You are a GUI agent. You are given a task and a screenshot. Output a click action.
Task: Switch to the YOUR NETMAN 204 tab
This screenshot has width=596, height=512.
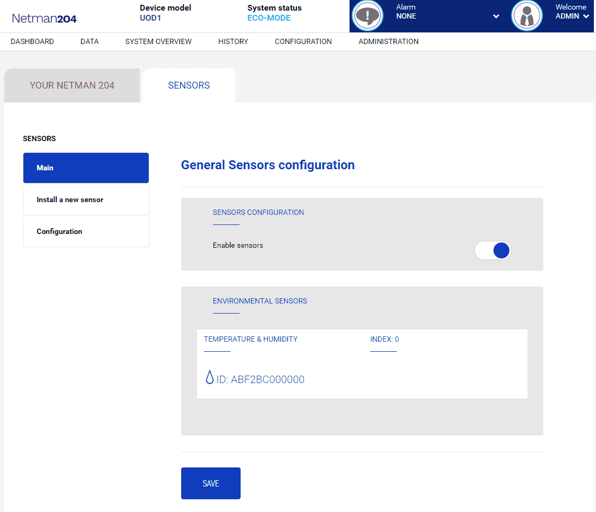tap(72, 85)
